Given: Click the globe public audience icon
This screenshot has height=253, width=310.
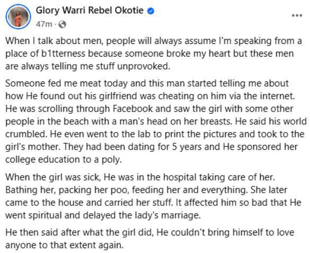Looking at the screenshot, I should [x=63, y=24].
